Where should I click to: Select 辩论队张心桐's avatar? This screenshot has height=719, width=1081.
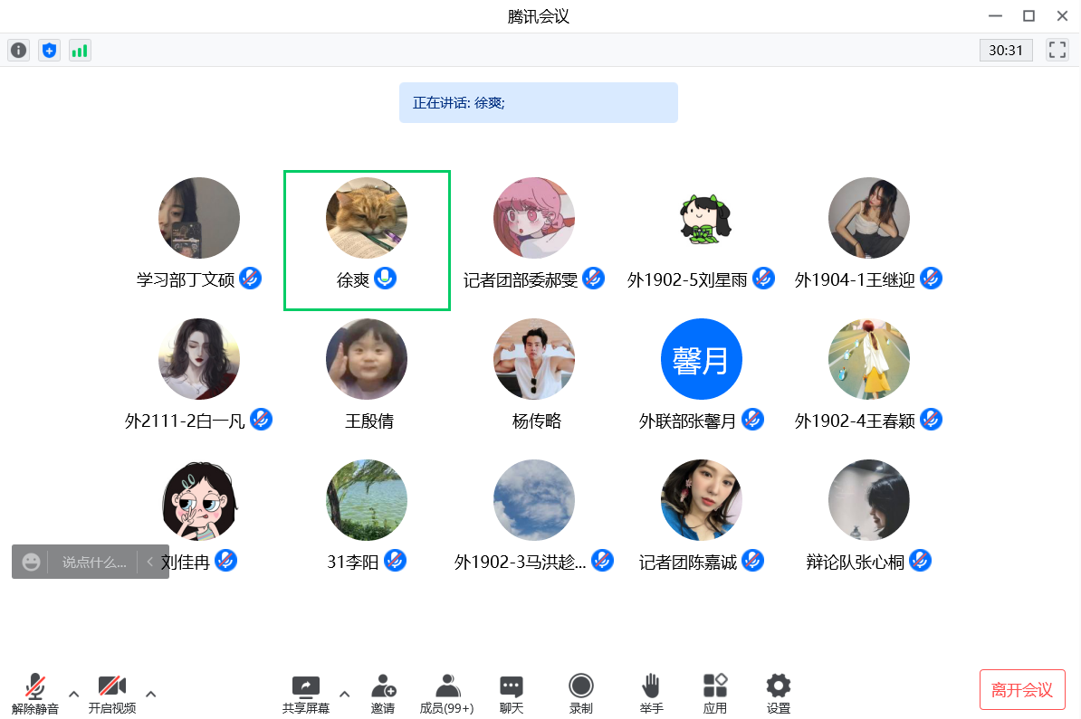[869, 500]
